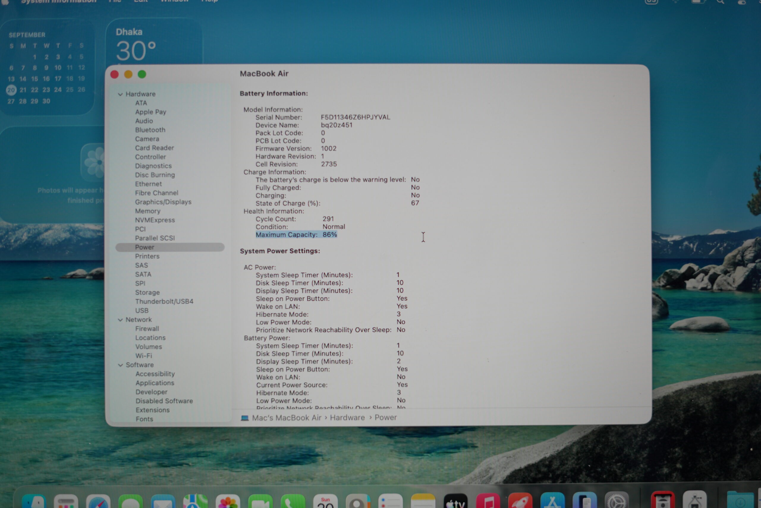Viewport: 761px width, 508px height.
Task: Open Extensions under Software
Action: coord(153,410)
